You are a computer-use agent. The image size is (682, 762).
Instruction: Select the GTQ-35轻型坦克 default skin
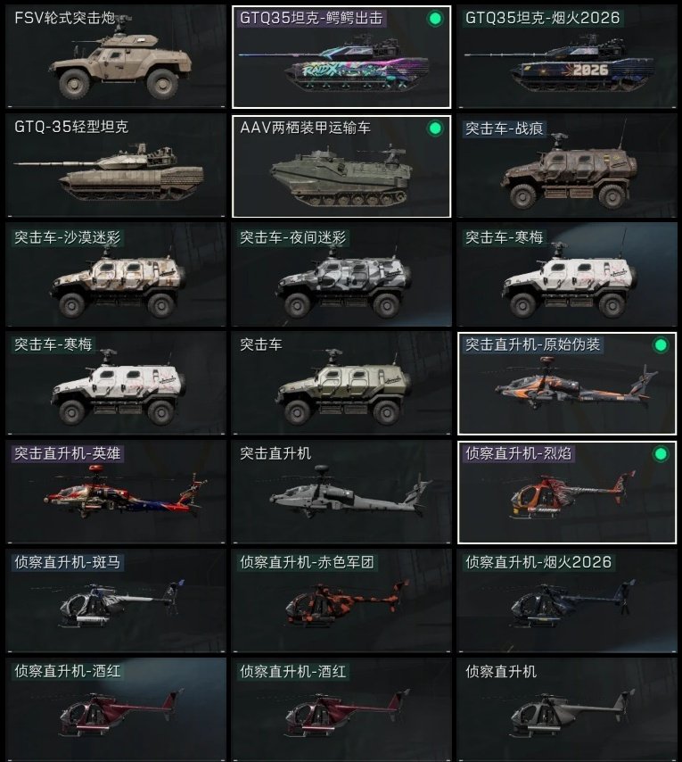point(116,165)
